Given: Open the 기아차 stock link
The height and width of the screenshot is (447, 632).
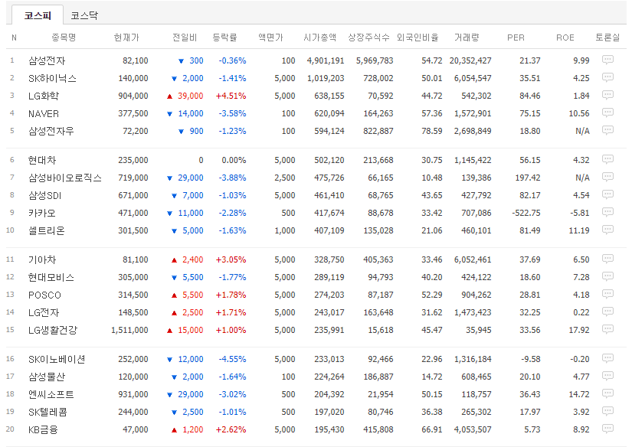Looking at the screenshot, I should click(x=42, y=259).
